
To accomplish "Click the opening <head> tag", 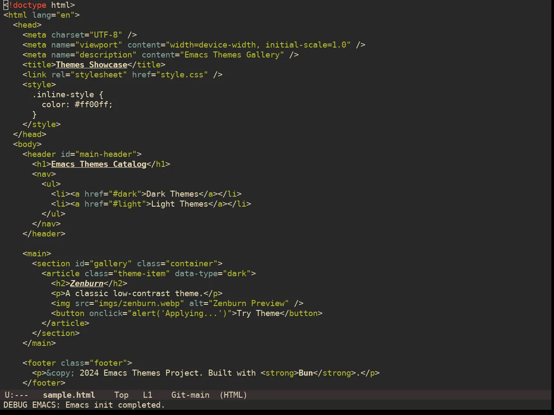I will 27,25.
